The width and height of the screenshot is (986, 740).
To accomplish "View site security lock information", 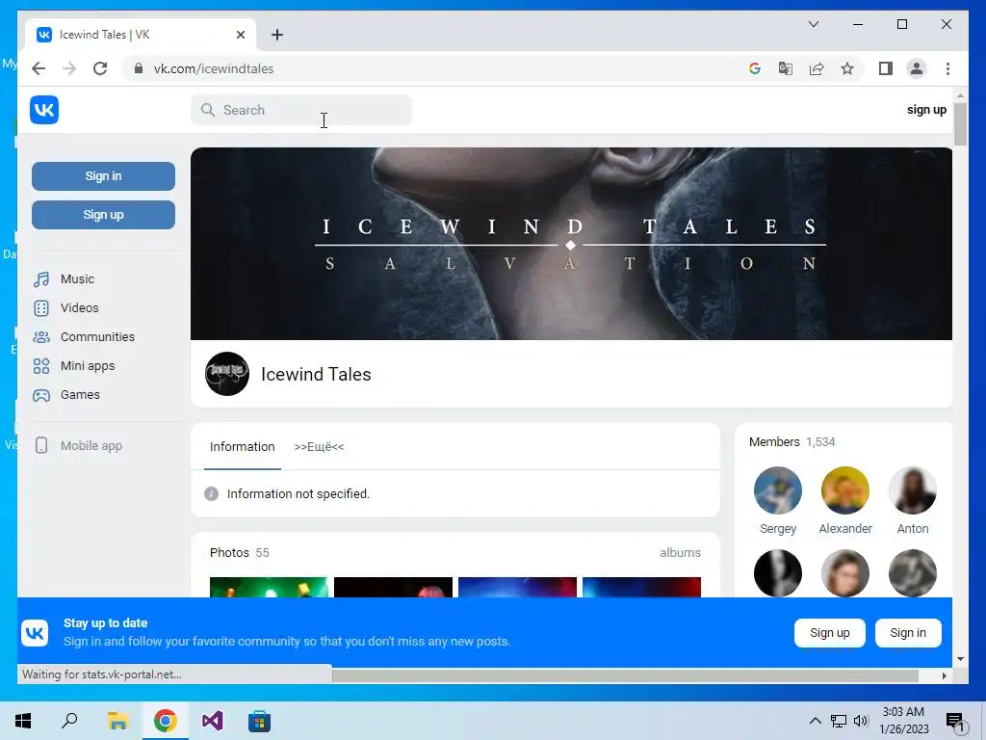I will click(x=139, y=68).
